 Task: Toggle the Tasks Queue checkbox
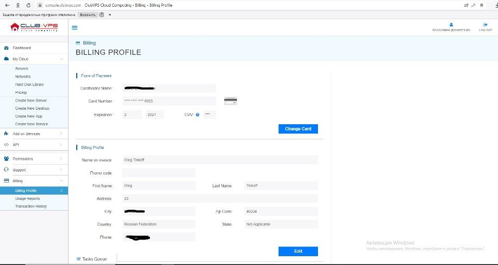[x=79, y=259]
